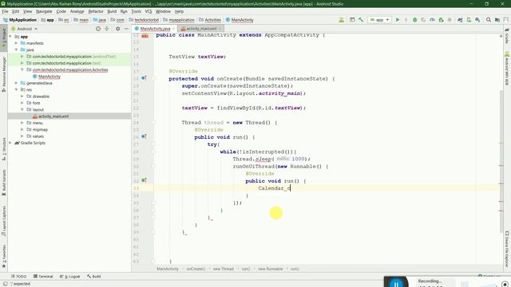Click onCreate() in editor breadcrumb bar
The height and width of the screenshot is (287, 511).
pyautogui.click(x=196, y=269)
